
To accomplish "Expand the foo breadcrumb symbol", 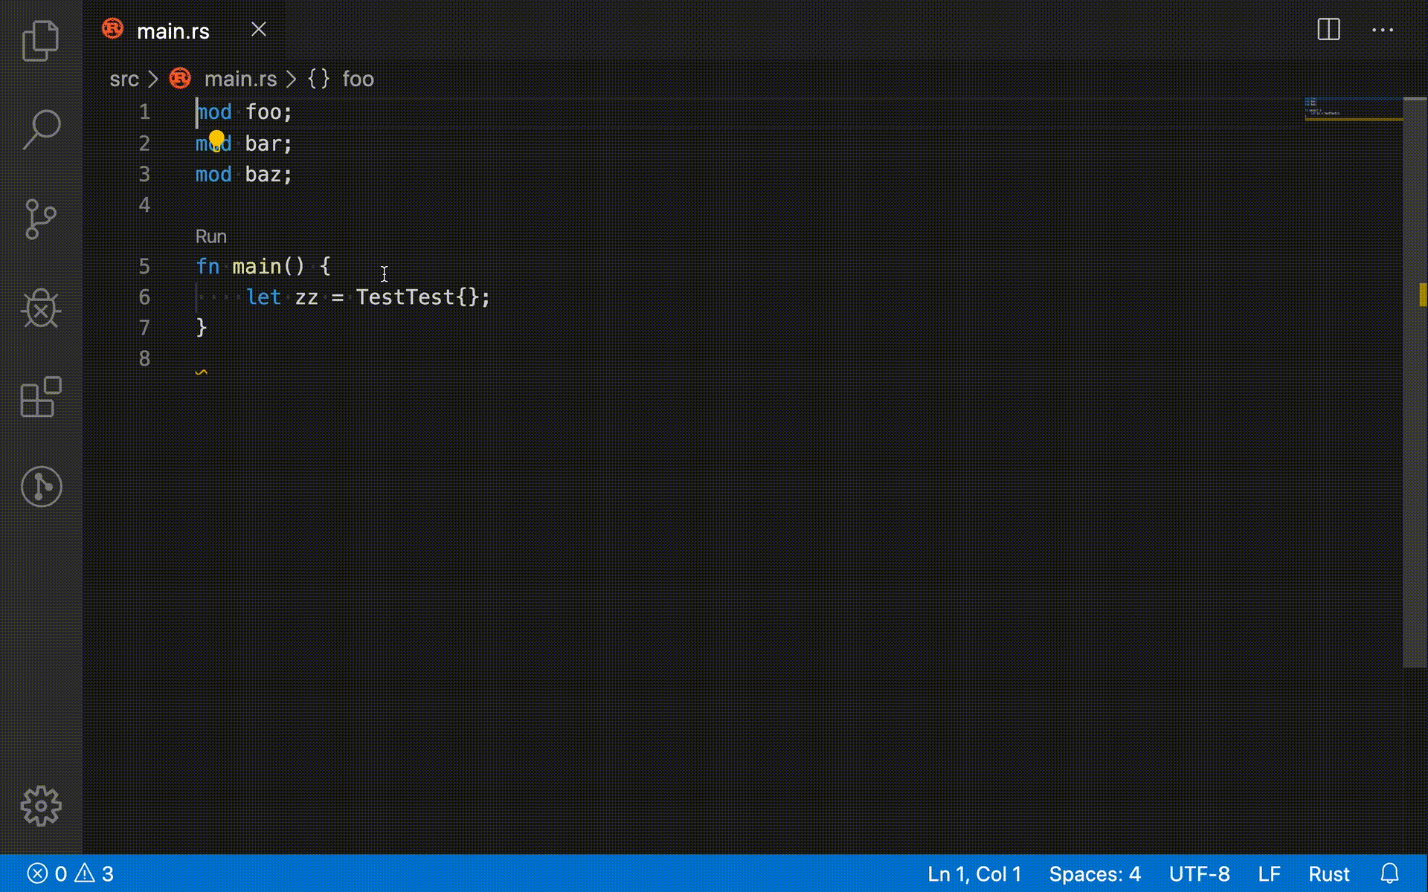I will [358, 79].
